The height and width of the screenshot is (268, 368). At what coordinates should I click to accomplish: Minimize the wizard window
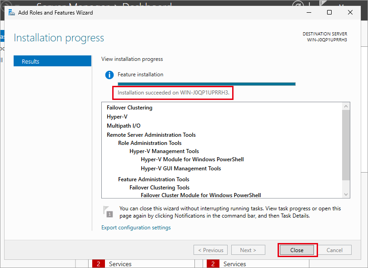[x=309, y=12]
